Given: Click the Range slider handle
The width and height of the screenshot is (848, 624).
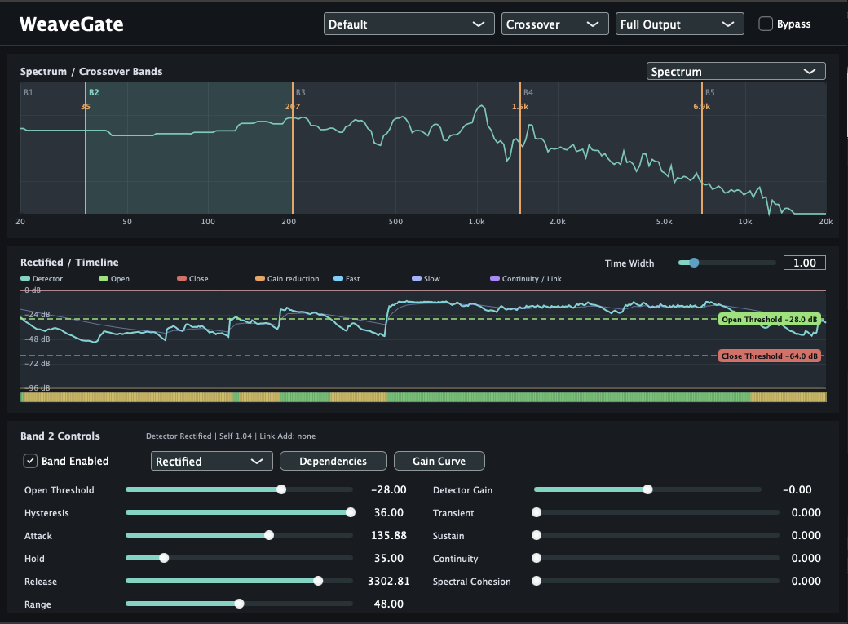Looking at the screenshot, I should (x=239, y=604).
